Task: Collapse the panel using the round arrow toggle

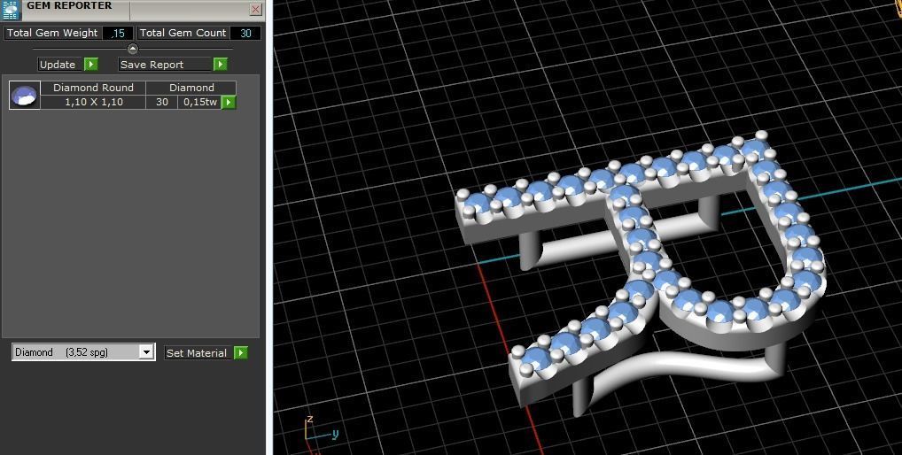Action: pyautogui.click(x=133, y=49)
